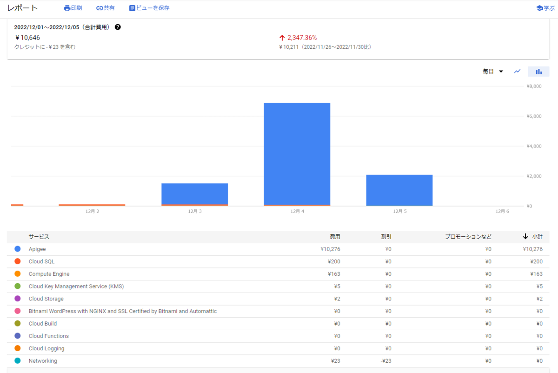Screen dimensions: 558x373
Task: Click the Apigee blue color dot
Action: [x=18, y=249]
